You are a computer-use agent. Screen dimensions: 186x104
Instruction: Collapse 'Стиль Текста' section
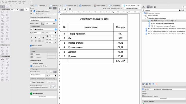[x=31, y=27]
